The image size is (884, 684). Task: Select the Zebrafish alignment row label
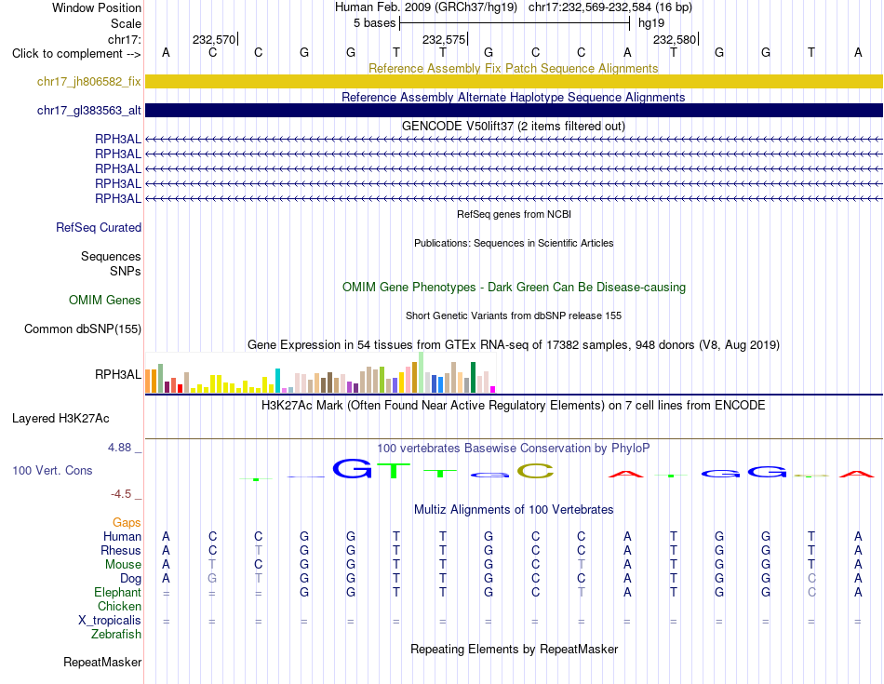click(116, 635)
